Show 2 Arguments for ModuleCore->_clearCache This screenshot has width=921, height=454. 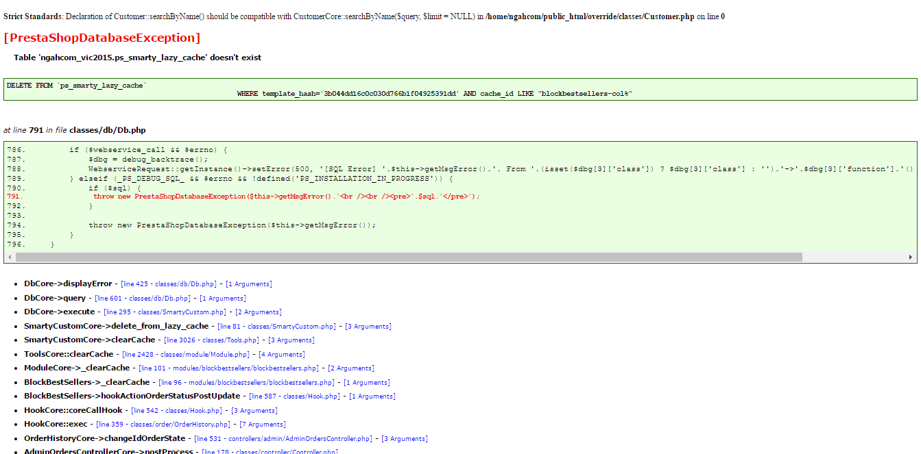(351, 368)
